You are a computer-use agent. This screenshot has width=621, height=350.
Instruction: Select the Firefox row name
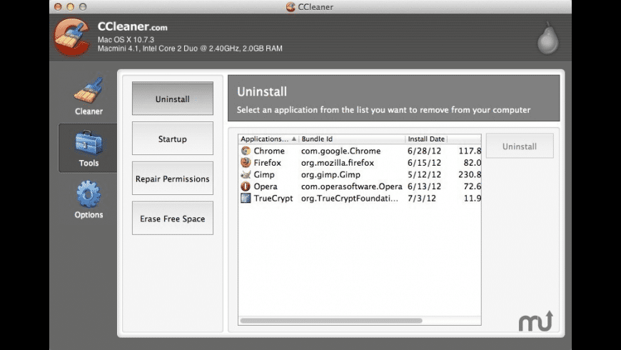(268, 163)
